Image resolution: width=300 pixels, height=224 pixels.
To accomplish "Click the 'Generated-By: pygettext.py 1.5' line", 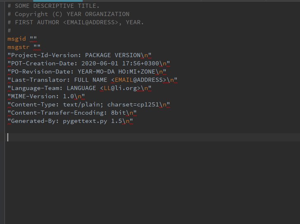I will point(70,121).
